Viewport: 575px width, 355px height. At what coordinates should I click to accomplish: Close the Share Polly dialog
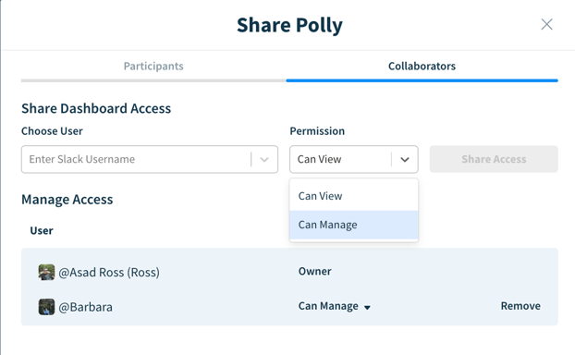point(546,25)
